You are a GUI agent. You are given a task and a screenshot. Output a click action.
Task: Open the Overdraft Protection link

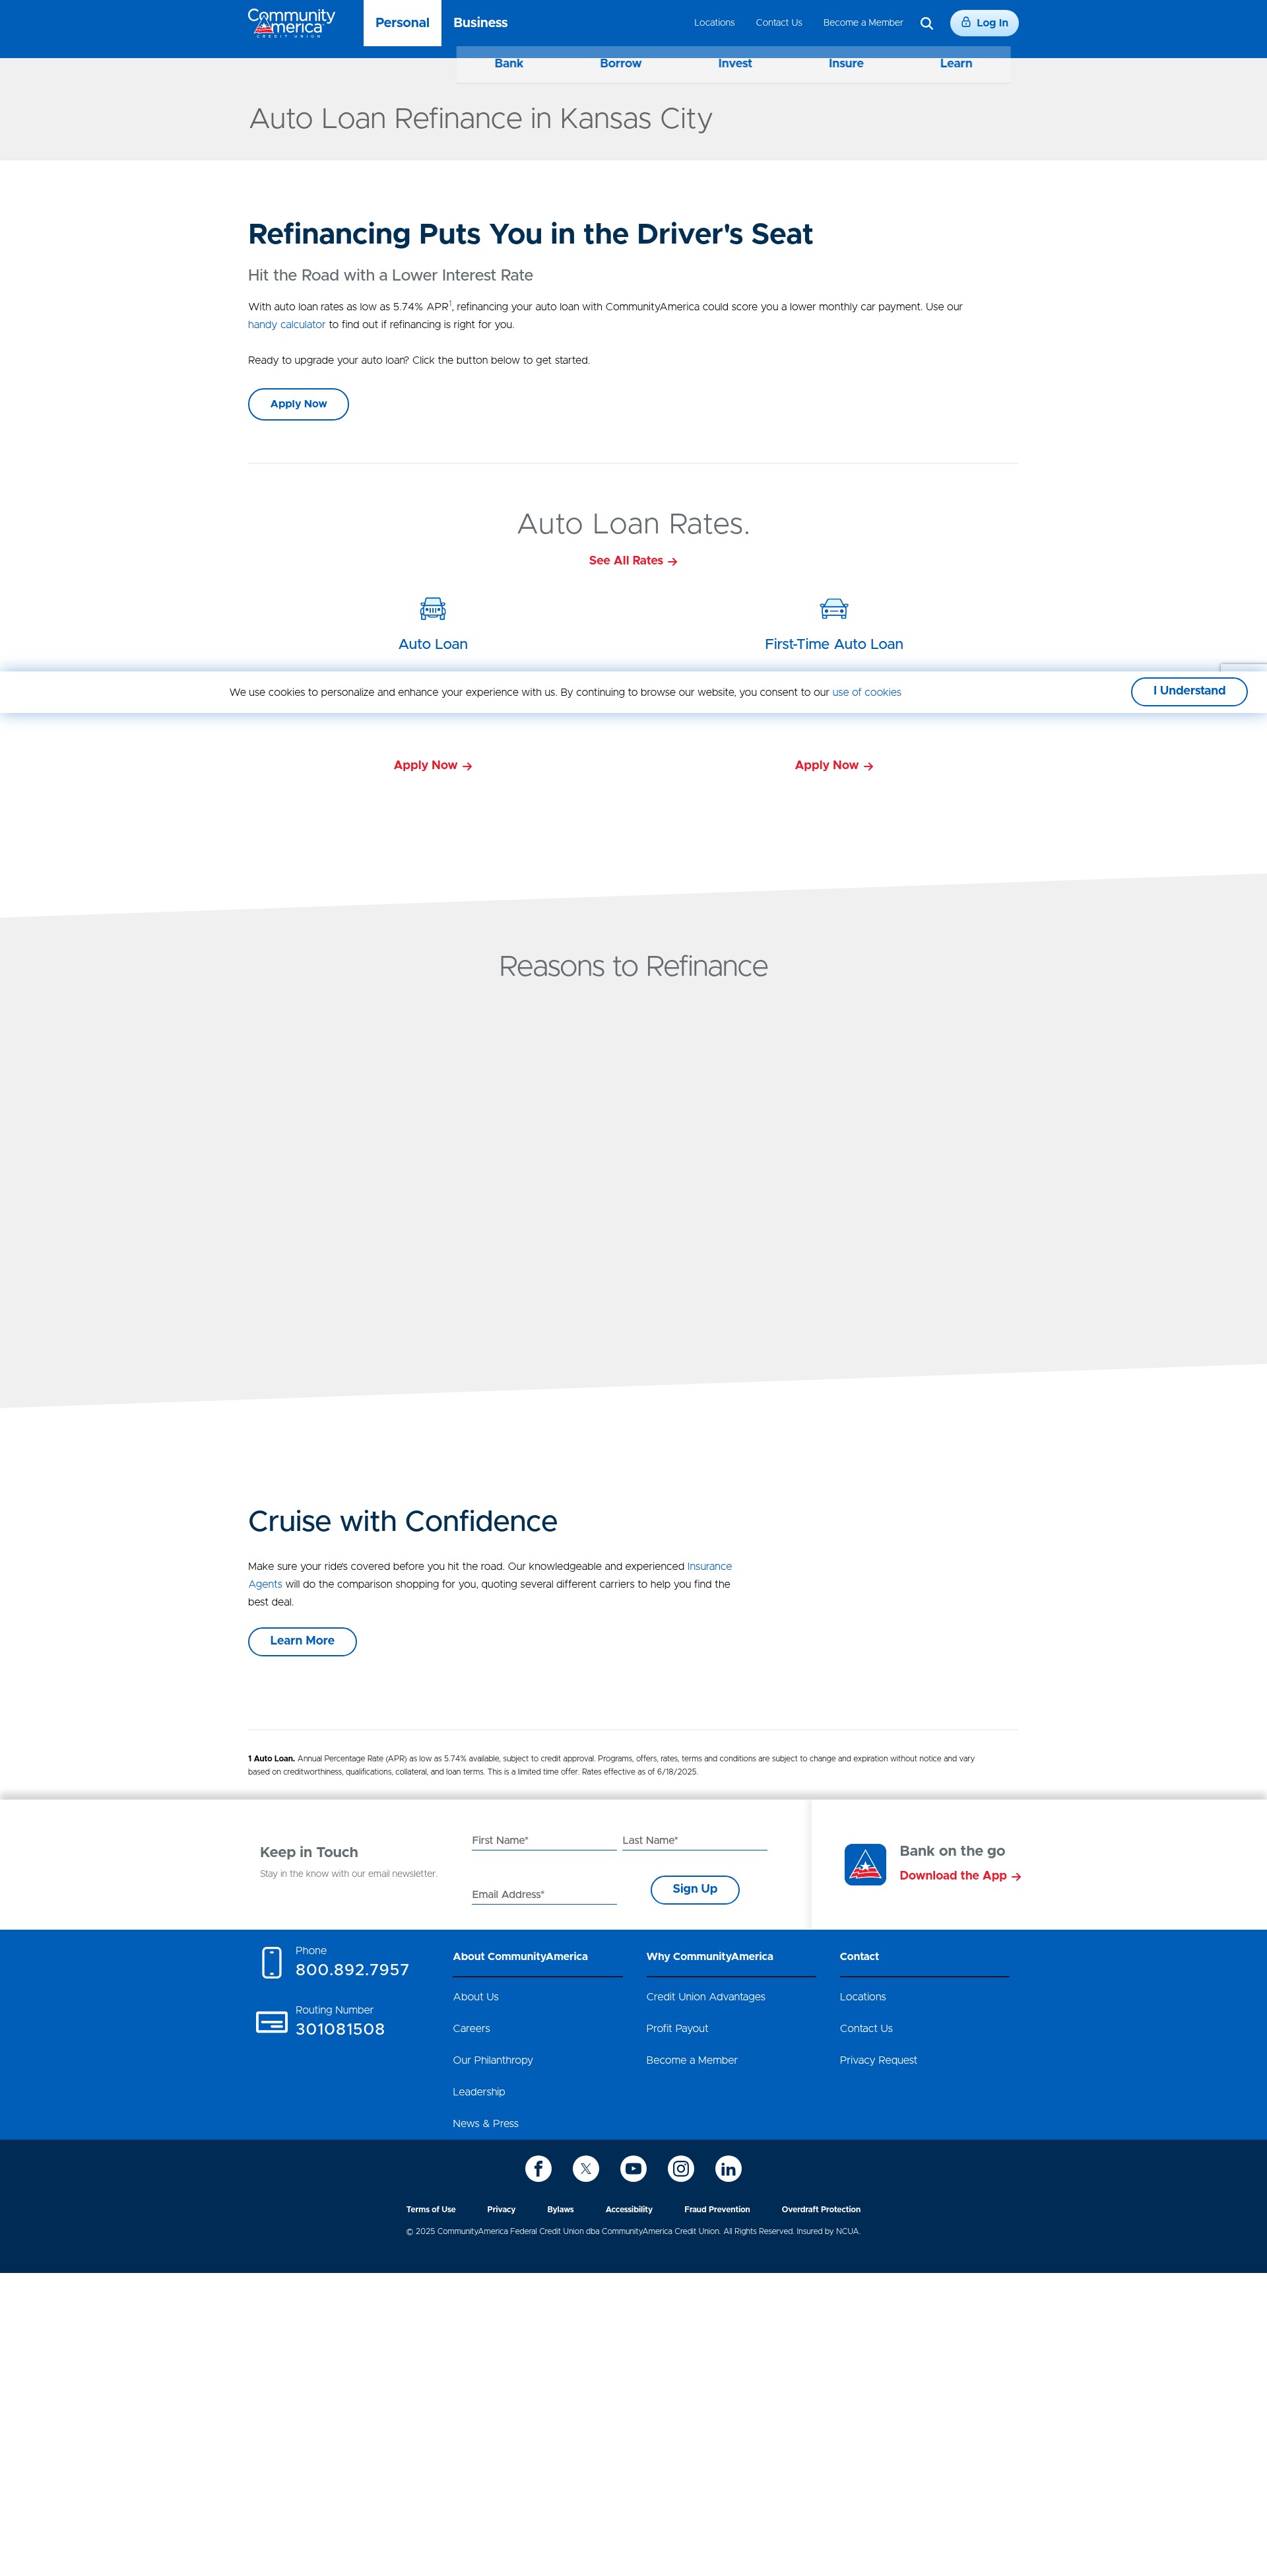pyautogui.click(x=820, y=2210)
